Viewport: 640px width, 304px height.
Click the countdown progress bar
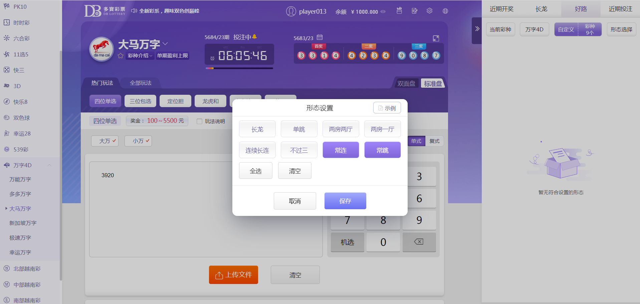coord(239,68)
